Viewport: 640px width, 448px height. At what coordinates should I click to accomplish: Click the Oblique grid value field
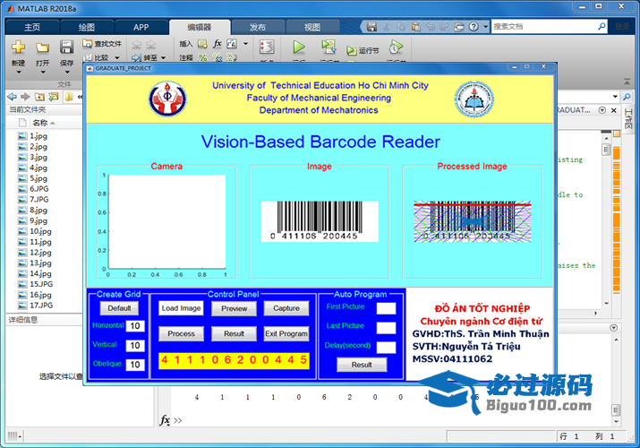135,365
